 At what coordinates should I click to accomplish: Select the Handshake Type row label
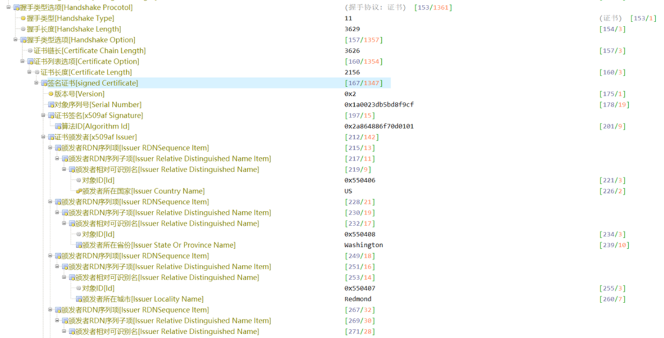tap(70, 18)
